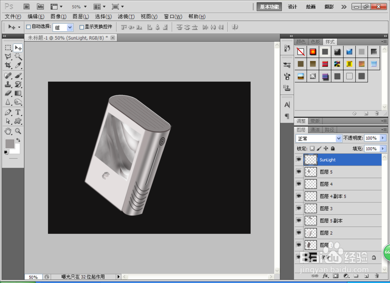Switch to the 路径 tab

pos(329,130)
